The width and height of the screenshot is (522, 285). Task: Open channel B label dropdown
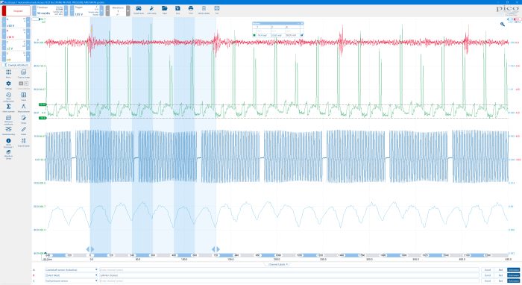[x=71, y=275]
